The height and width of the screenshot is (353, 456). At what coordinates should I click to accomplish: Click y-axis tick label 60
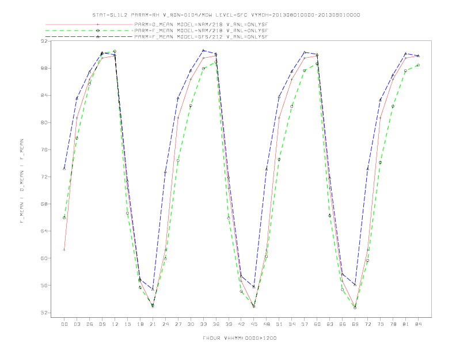click(x=44, y=258)
